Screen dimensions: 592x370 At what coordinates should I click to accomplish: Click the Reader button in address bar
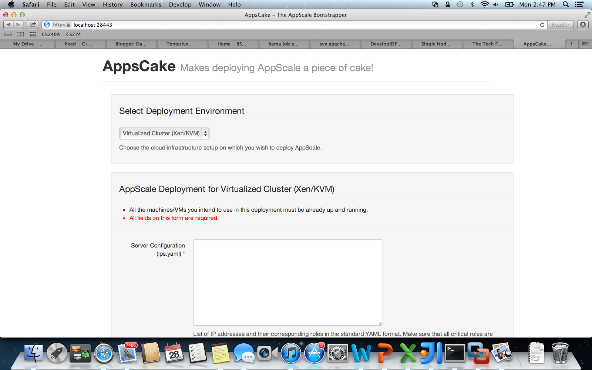(560, 24)
